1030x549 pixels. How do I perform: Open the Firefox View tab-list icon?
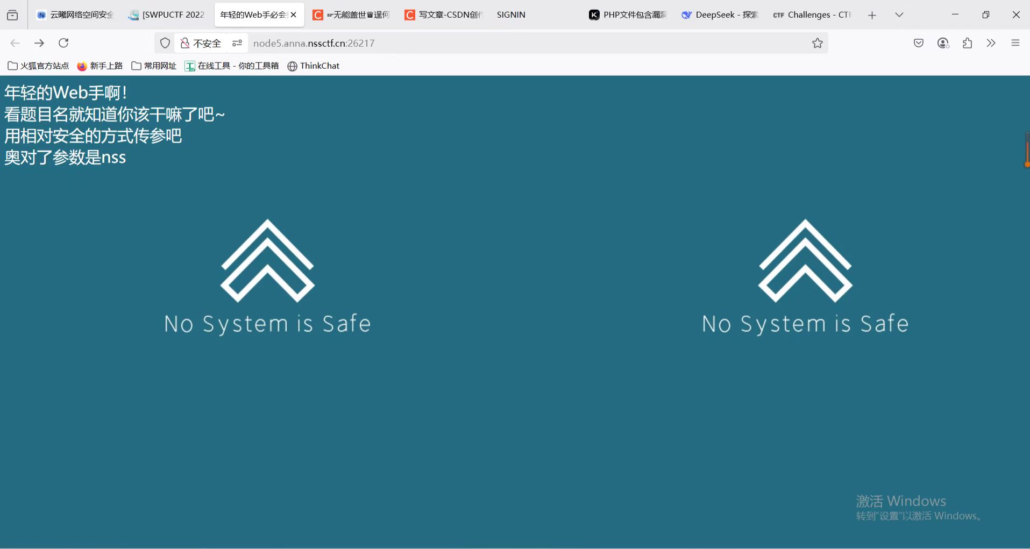point(12,15)
